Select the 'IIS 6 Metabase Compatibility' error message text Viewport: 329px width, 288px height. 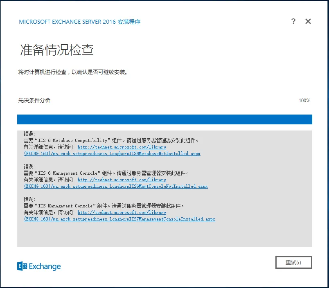click(x=111, y=140)
